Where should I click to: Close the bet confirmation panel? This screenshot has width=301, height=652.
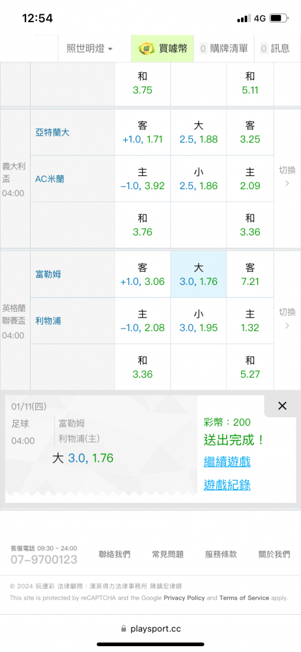[x=282, y=406]
